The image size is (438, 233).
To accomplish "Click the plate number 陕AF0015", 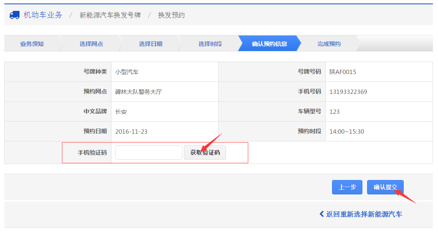I will click(343, 72).
